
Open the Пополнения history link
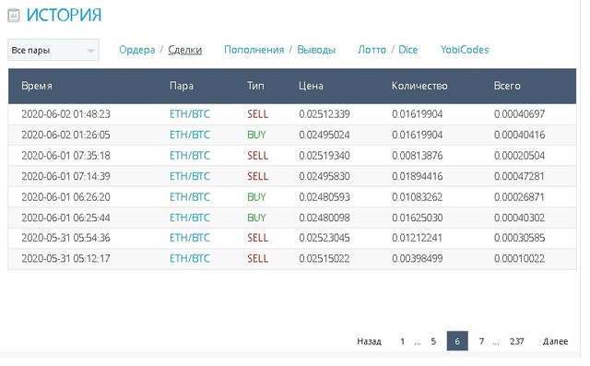click(x=254, y=50)
